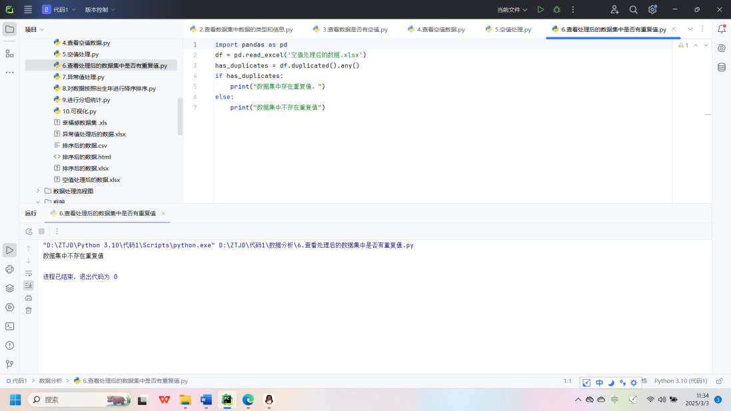The image size is (731, 411).
Task: Select the 运行 run panel label
Action: [31, 213]
